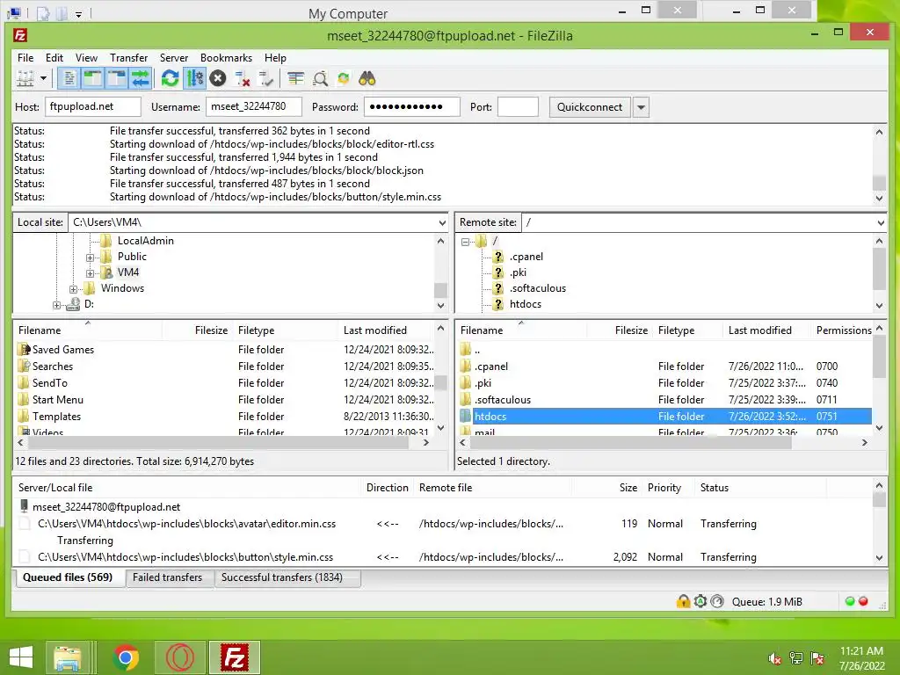Image resolution: width=900 pixels, height=675 pixels.
Task: Collapse the remote root / node
Action: (466, 243)
